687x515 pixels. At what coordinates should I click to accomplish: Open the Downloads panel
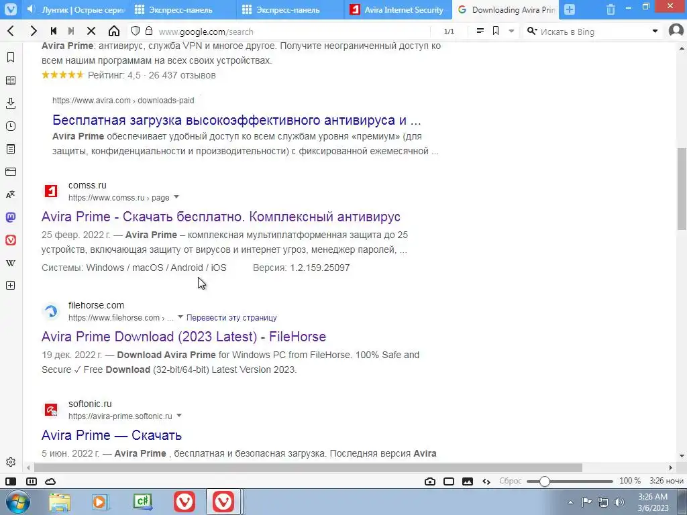pyautogui.click(x=11, y=103)
